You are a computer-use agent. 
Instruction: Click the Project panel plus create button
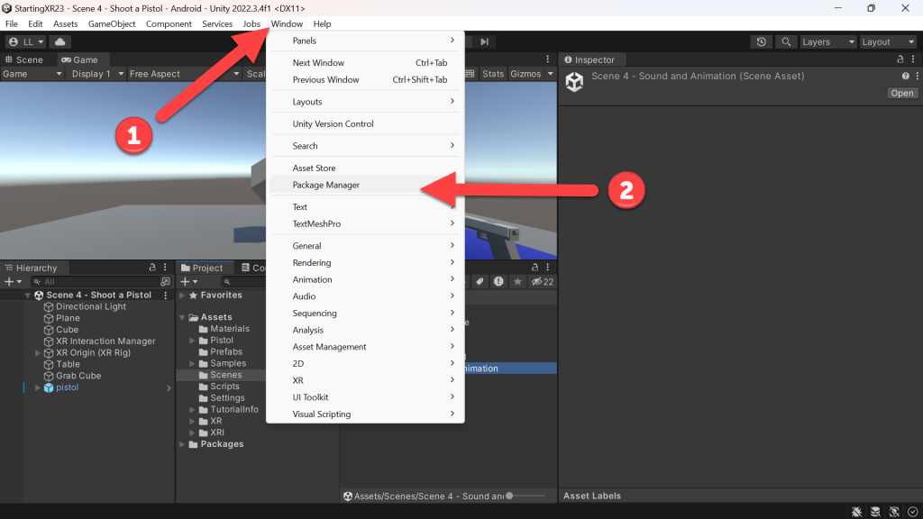point(189,282)
